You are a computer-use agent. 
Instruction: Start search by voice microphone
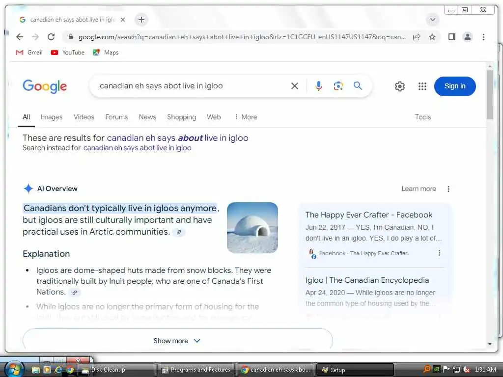[318, 86]
